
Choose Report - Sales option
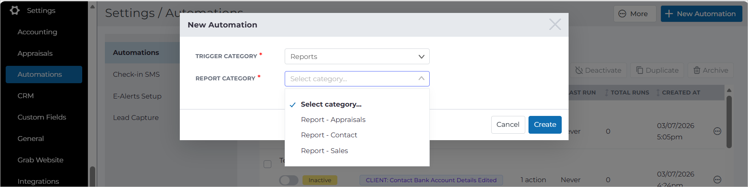[x=324, y=151]
